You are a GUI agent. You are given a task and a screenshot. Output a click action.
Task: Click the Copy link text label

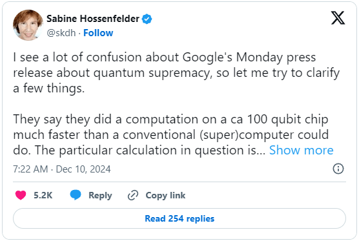[165, 195]
